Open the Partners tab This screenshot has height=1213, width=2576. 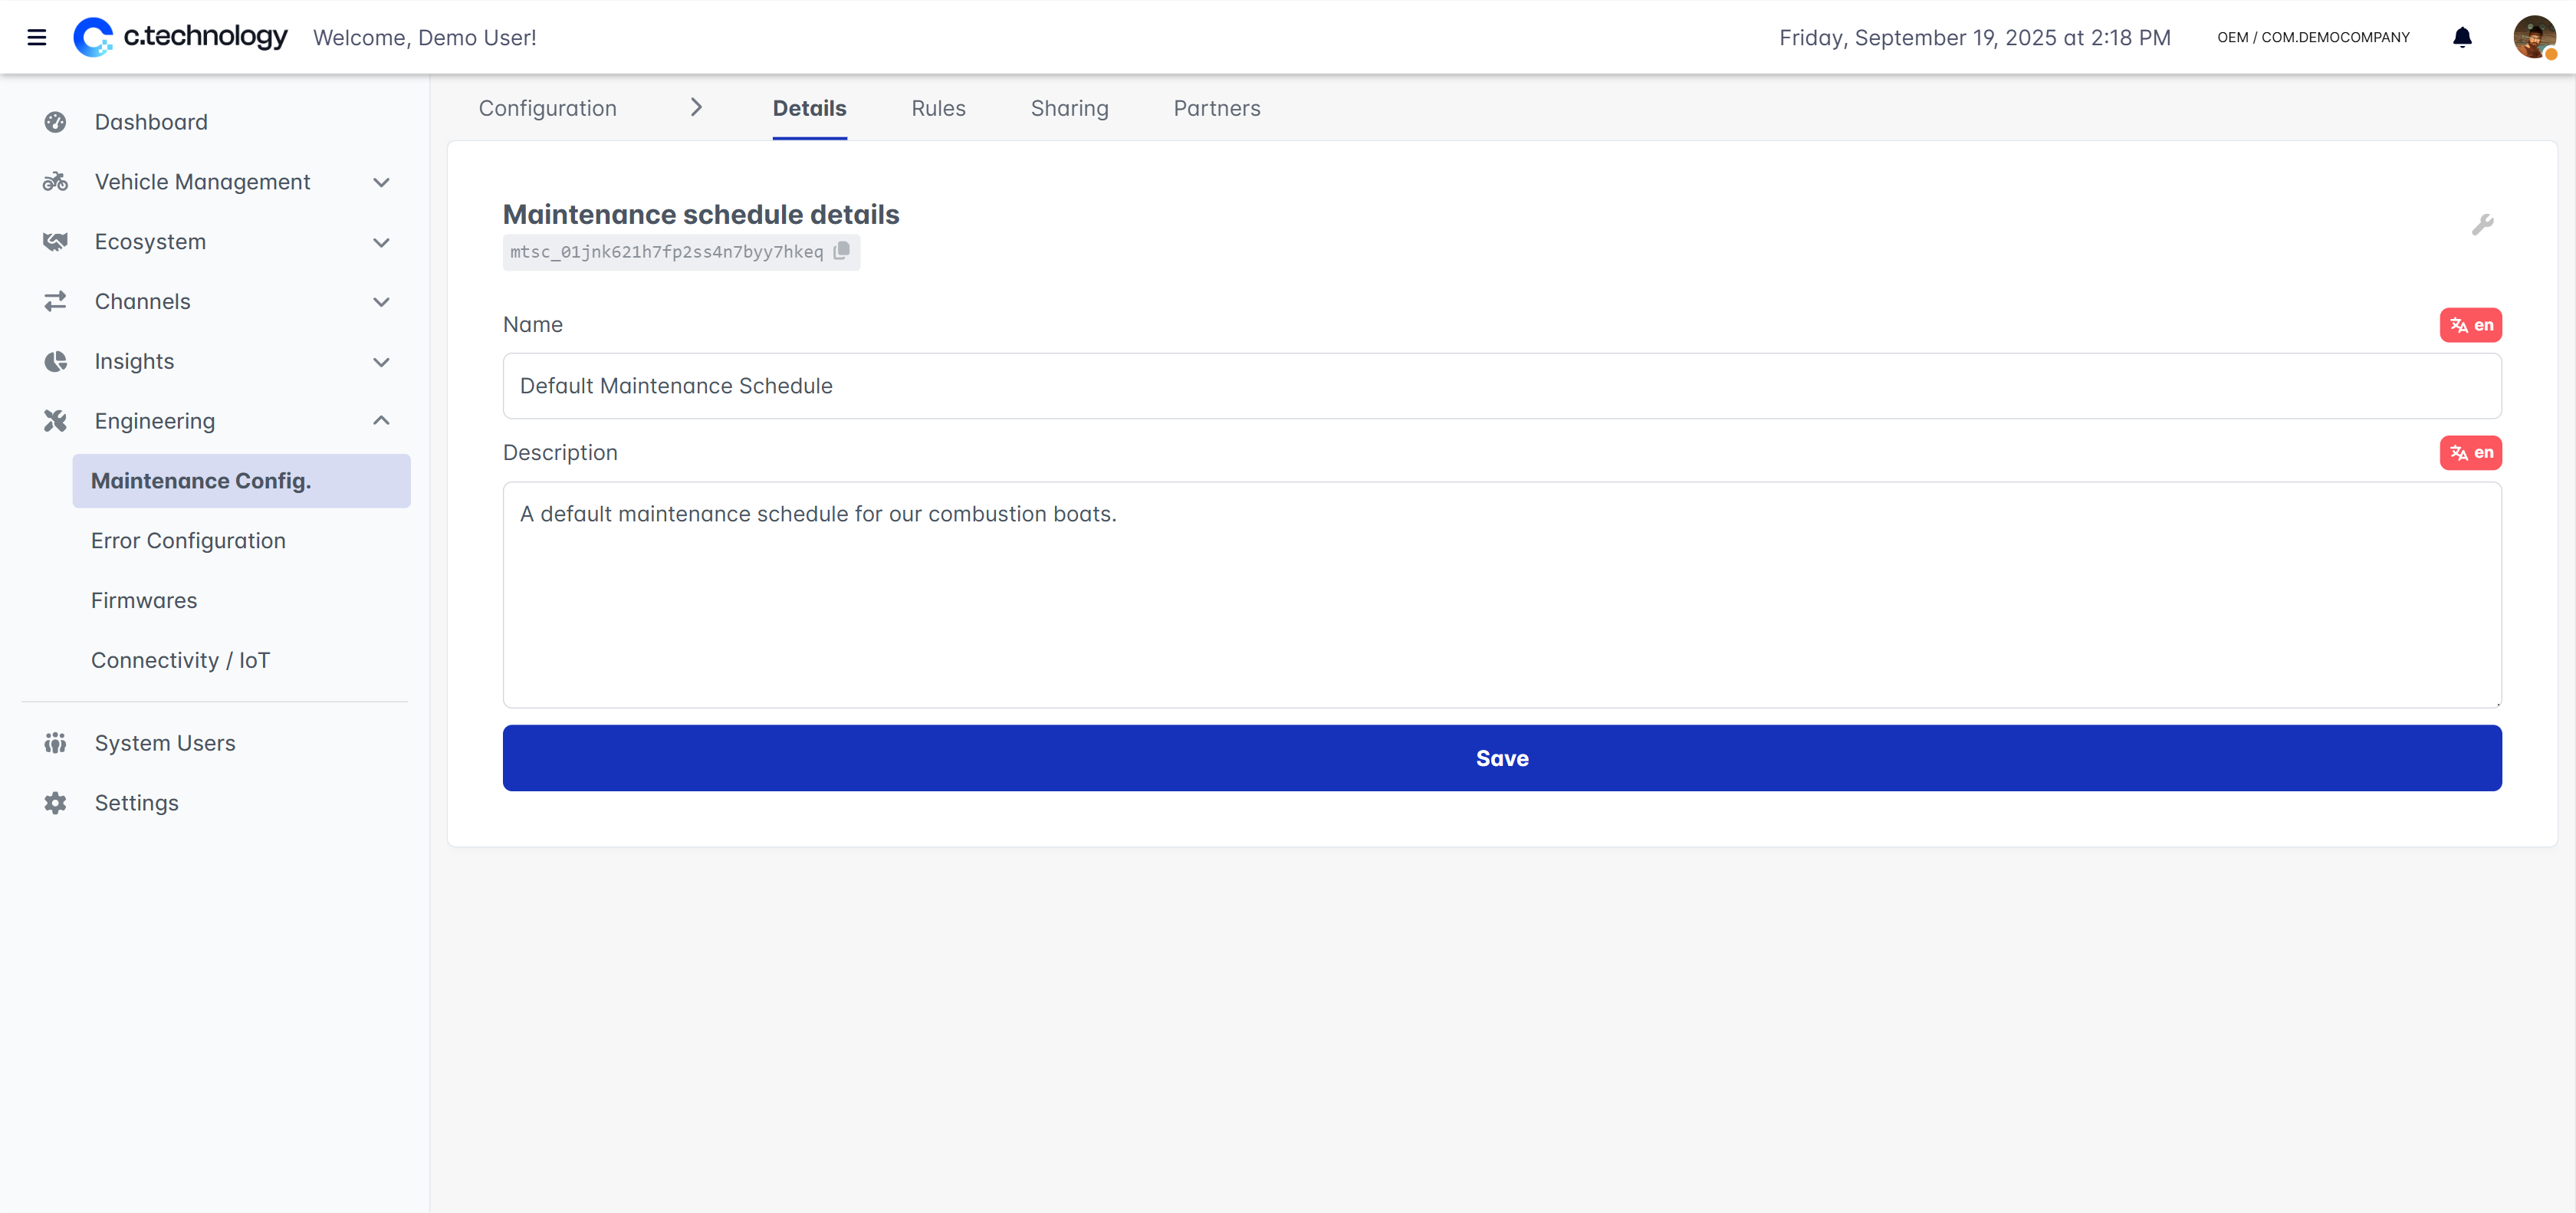point(1216,108)
